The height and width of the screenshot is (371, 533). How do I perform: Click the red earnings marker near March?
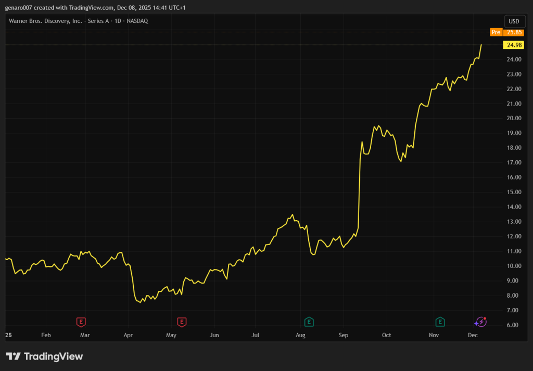coord(81,322)
